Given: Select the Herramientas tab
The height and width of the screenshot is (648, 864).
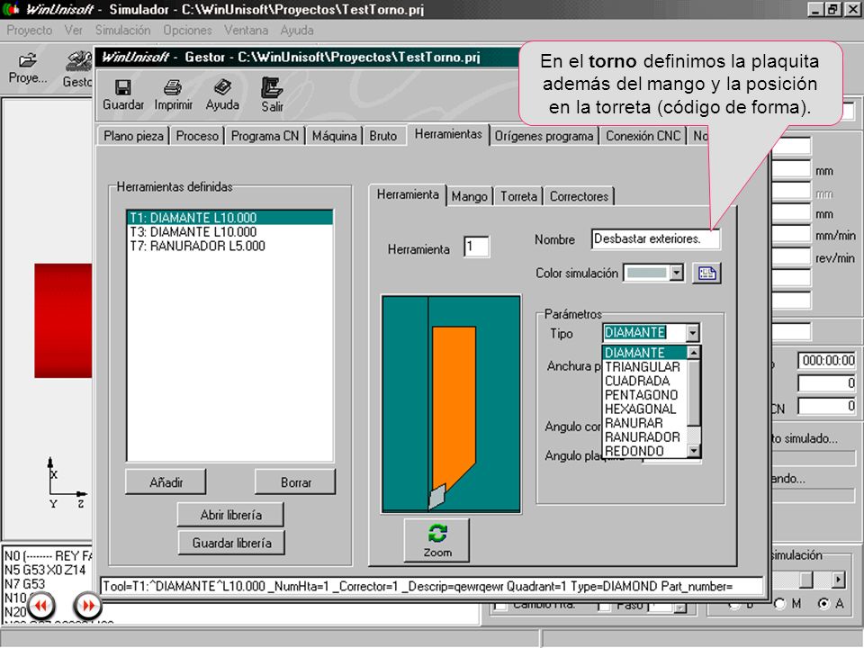Looking at the screenshot, I should pyautogui.click(x=448, y=134).
